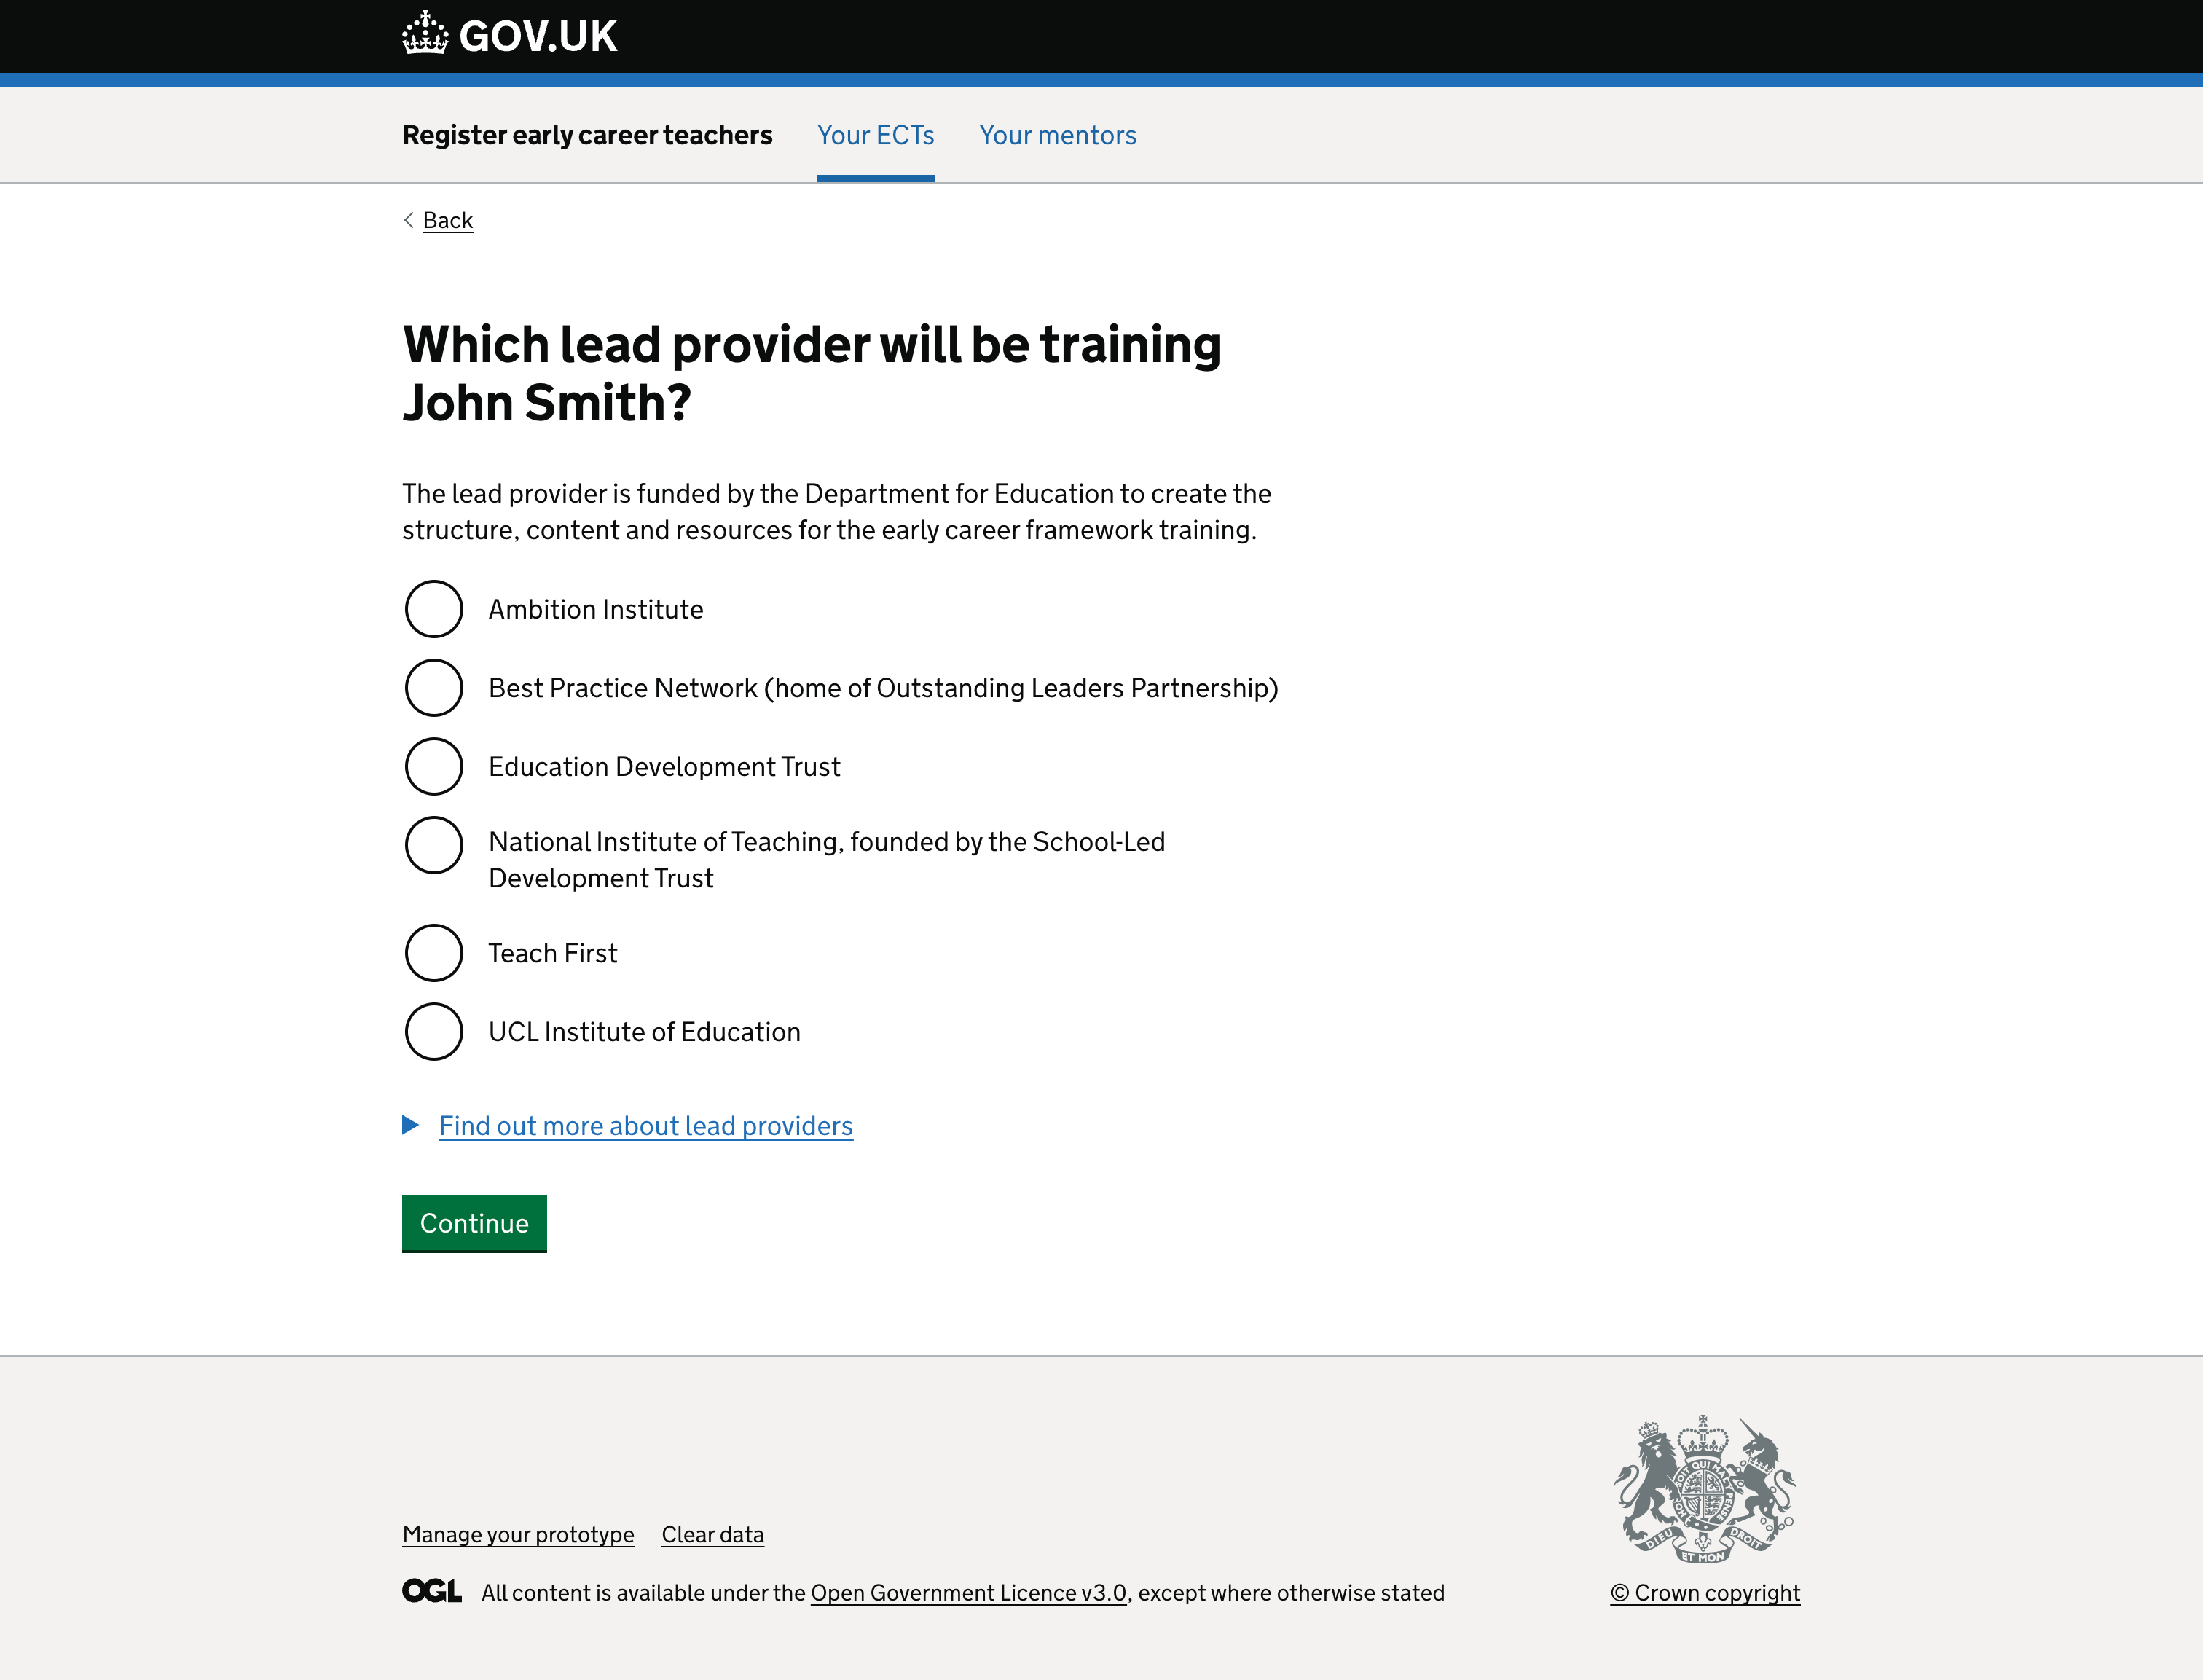The width and height of the screenshot is (2203, 1680).
Task: Click the OGL open licence icon
Action: click(432, 1593)
